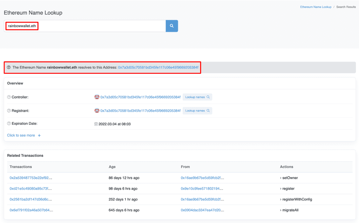This screenshot has height=223, width=359.
Task: Click the name search input field
Action: (x=85, y=26)
